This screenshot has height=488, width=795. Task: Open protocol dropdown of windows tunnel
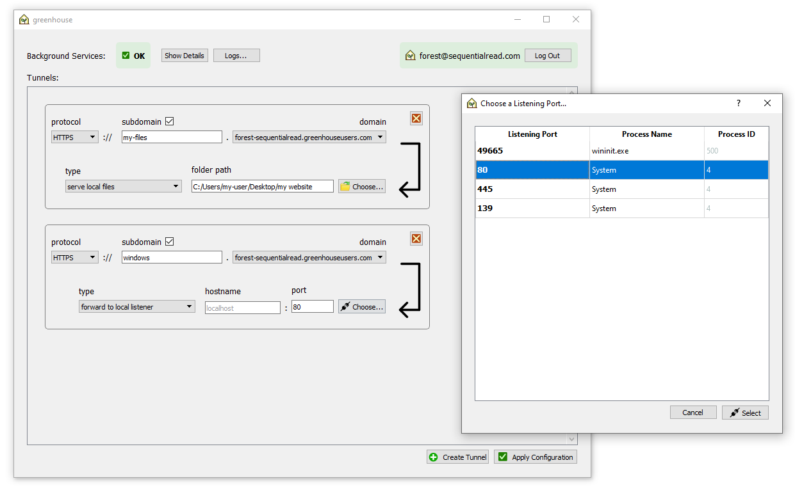[x=74, y=257]
